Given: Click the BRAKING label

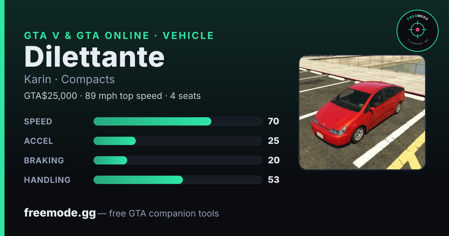Looking at the screenshot, I should [44, 160].
